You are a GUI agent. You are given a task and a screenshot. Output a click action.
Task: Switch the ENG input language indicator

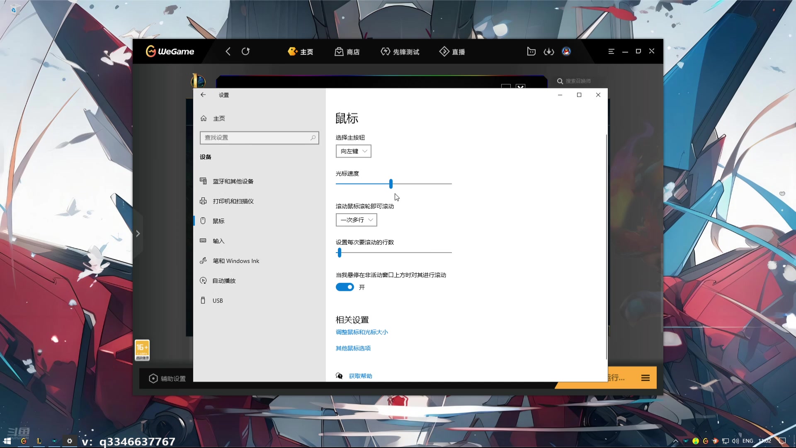pyautogui.click(x=748, y=441)
